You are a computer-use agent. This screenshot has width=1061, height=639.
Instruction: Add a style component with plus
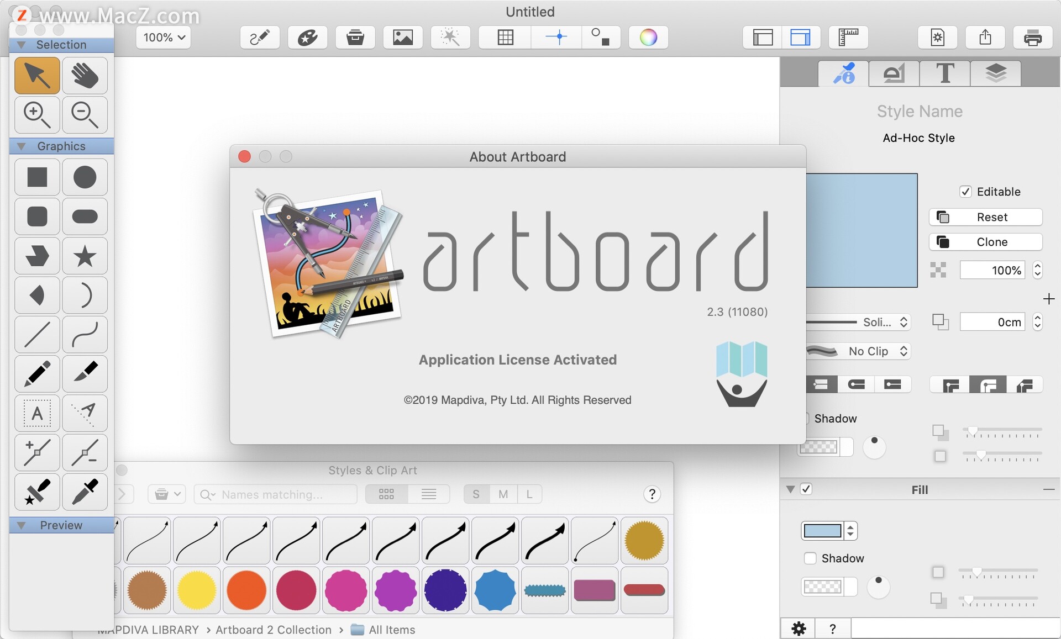(1049, 299)
